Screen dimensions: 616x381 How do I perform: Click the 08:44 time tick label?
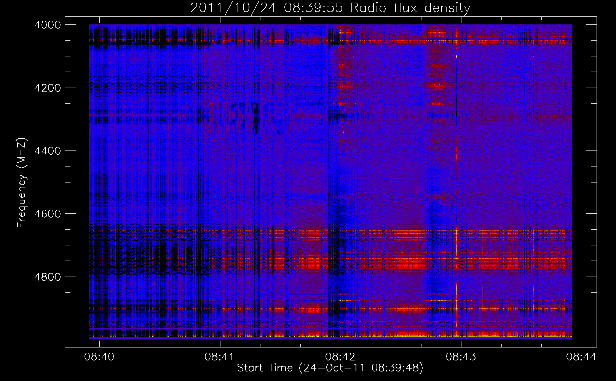[x=581, y=357]
